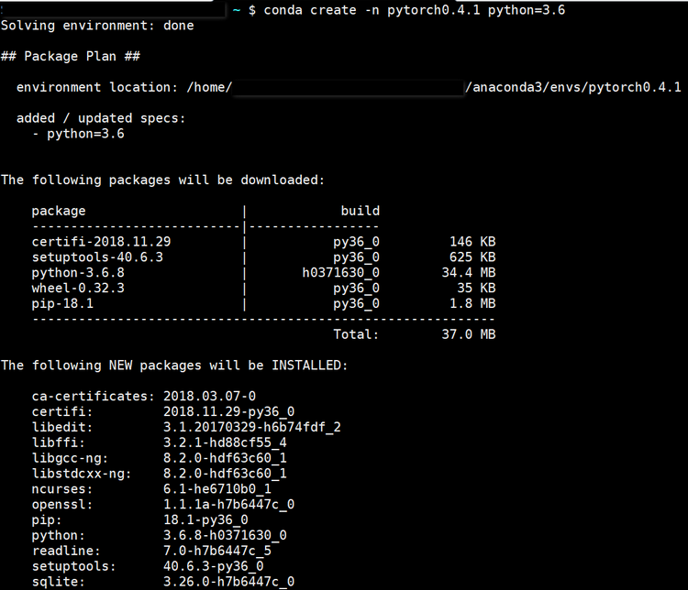Click the '34.4 MB' size value
688x590 pixels.
tap(469, 273)
